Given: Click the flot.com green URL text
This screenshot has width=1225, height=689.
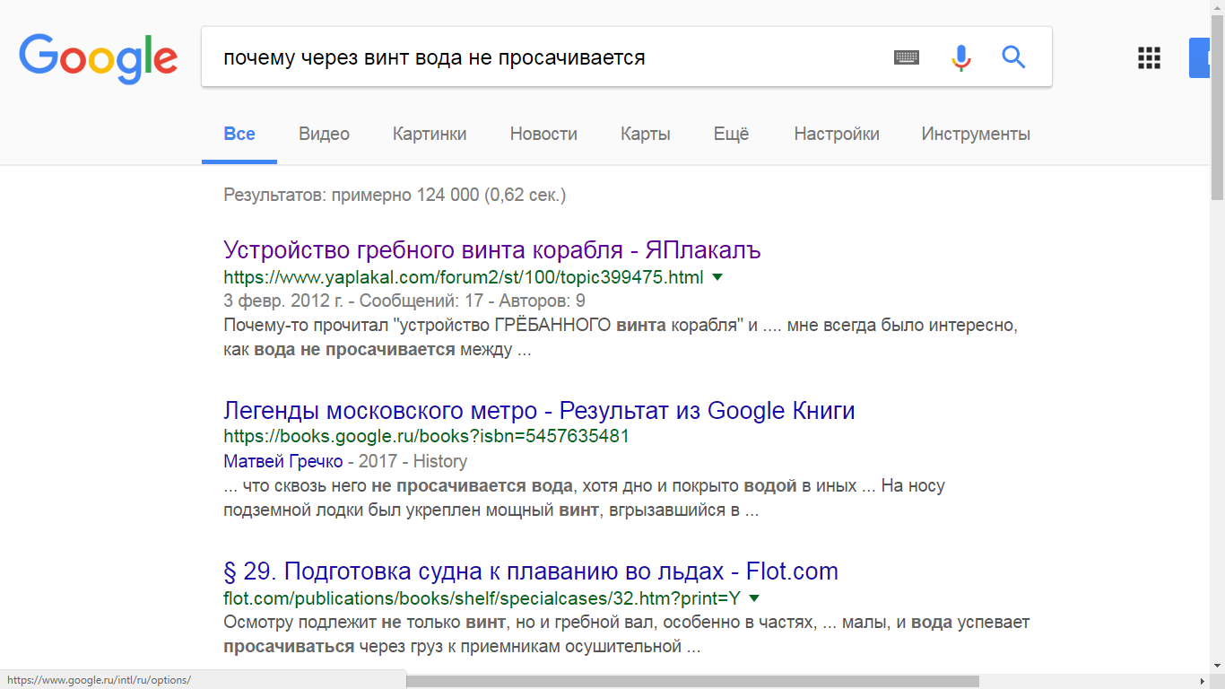Looking at the screenshot, I should pos(482,598).
